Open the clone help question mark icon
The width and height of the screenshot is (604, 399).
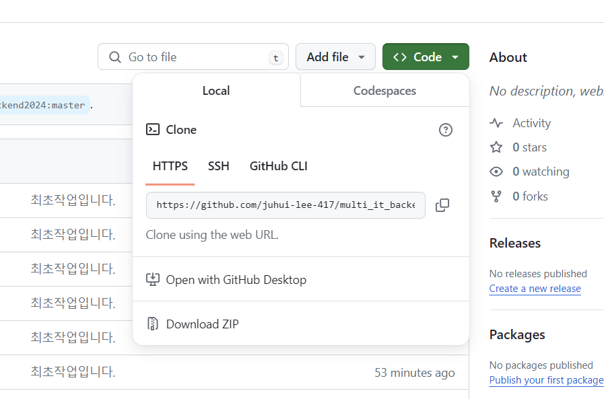pos(446,130)
